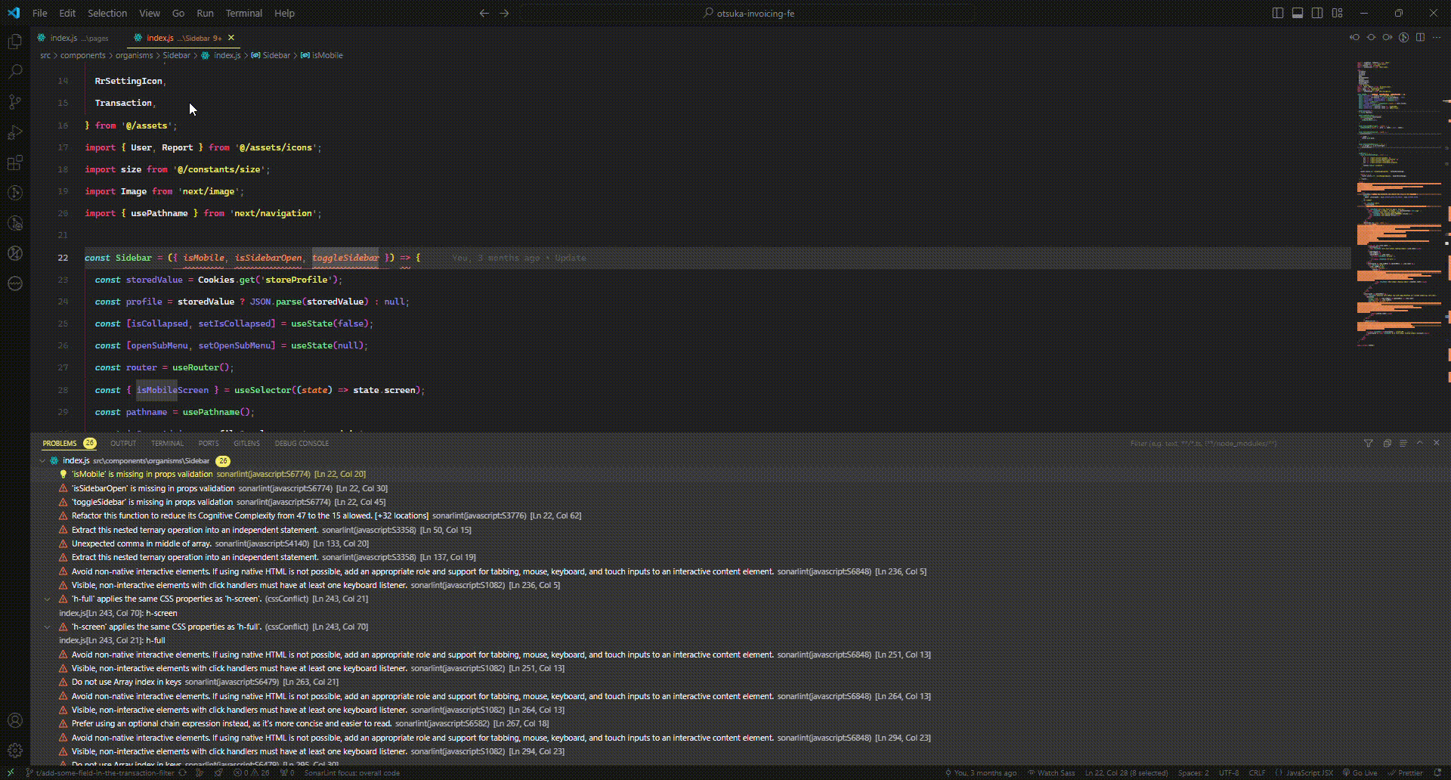Image resolution: width=1451 pixels, height=780 pixels.
Task: Toggle Watch Sass in status bar
Action: pos(1050,772)
